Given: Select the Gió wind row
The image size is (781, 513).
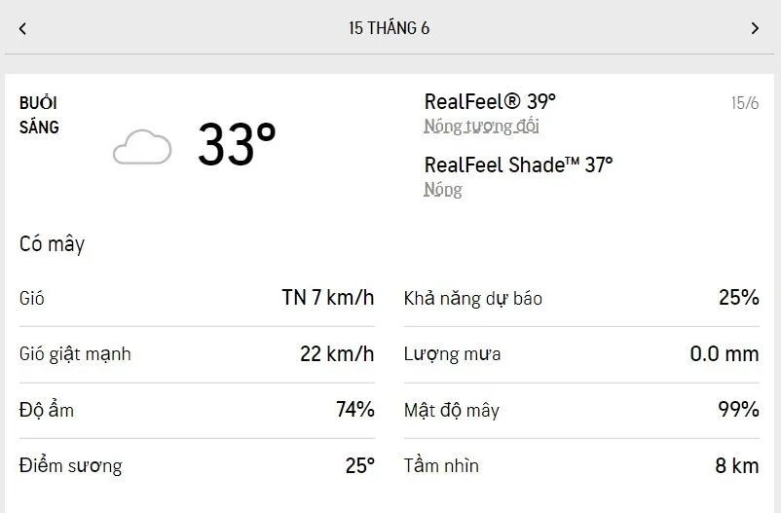Looking at the screenshot, I should 197,298.
